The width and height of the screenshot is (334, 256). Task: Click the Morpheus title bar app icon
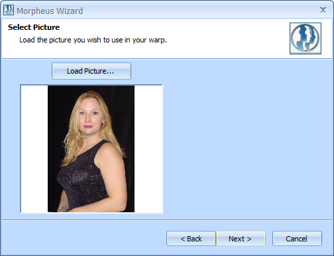(9, 10)
